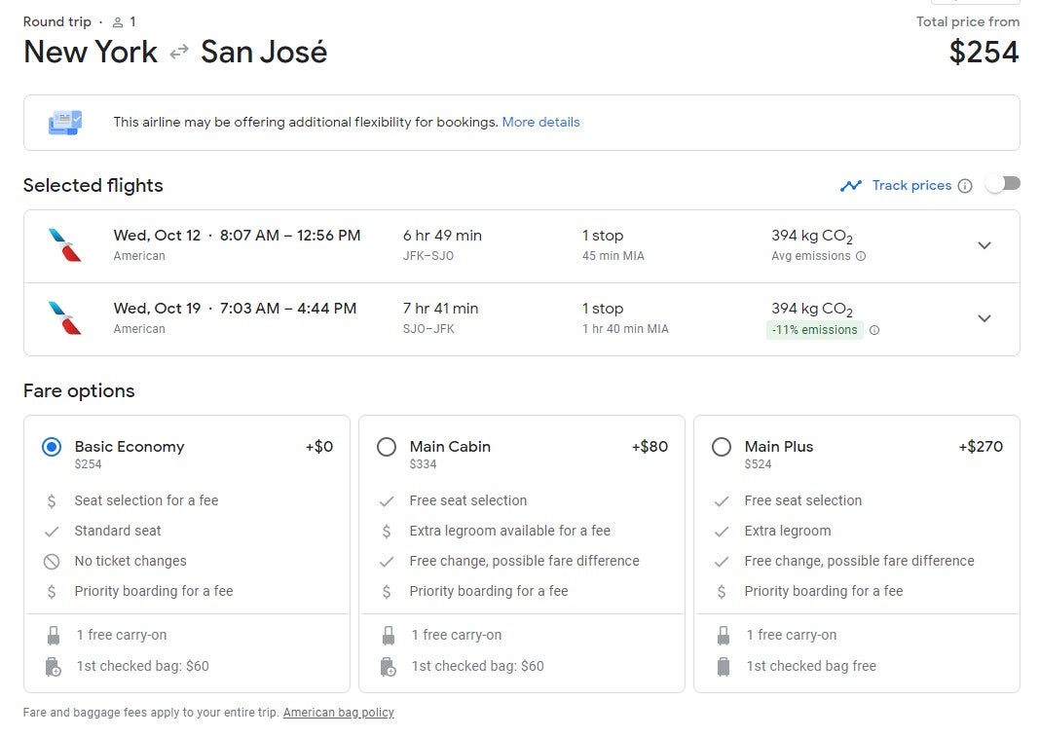Expand the Oct 12 flight details chevron
1040x737 pixels.
coord(984,245)
